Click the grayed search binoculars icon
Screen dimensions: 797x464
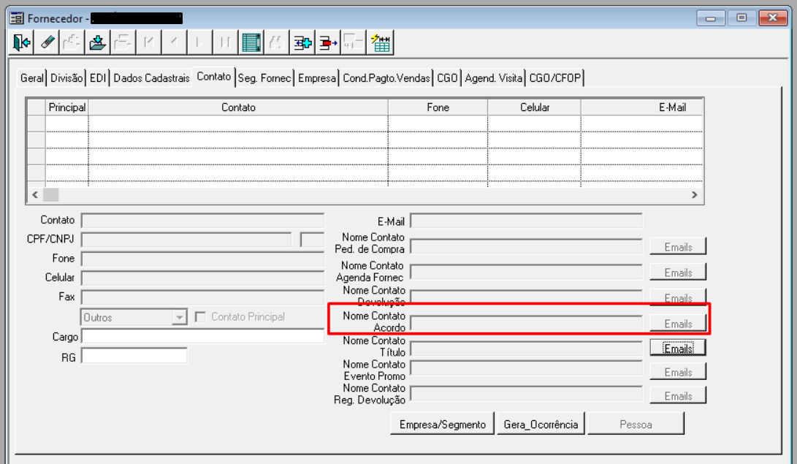[276, 42]
